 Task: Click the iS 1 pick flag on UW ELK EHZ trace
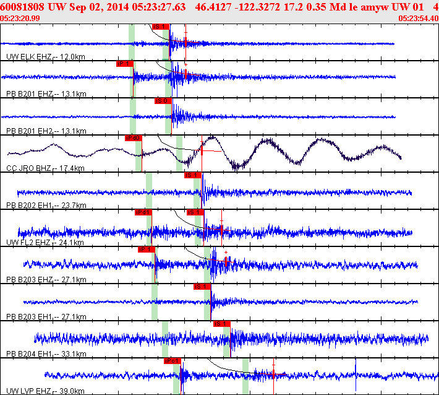tap(161, 27)
